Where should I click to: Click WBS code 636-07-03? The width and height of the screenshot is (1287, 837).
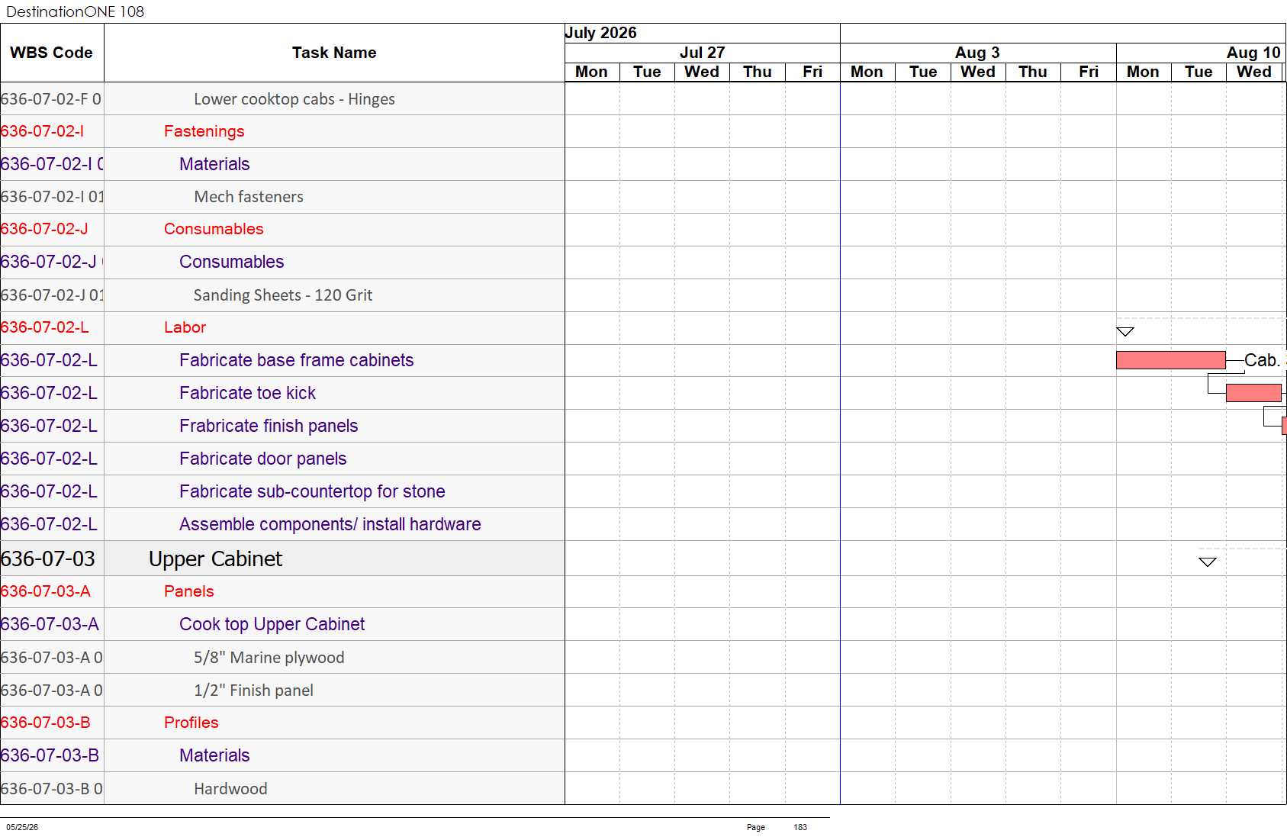pyautogui.click(x=48, y=559)
